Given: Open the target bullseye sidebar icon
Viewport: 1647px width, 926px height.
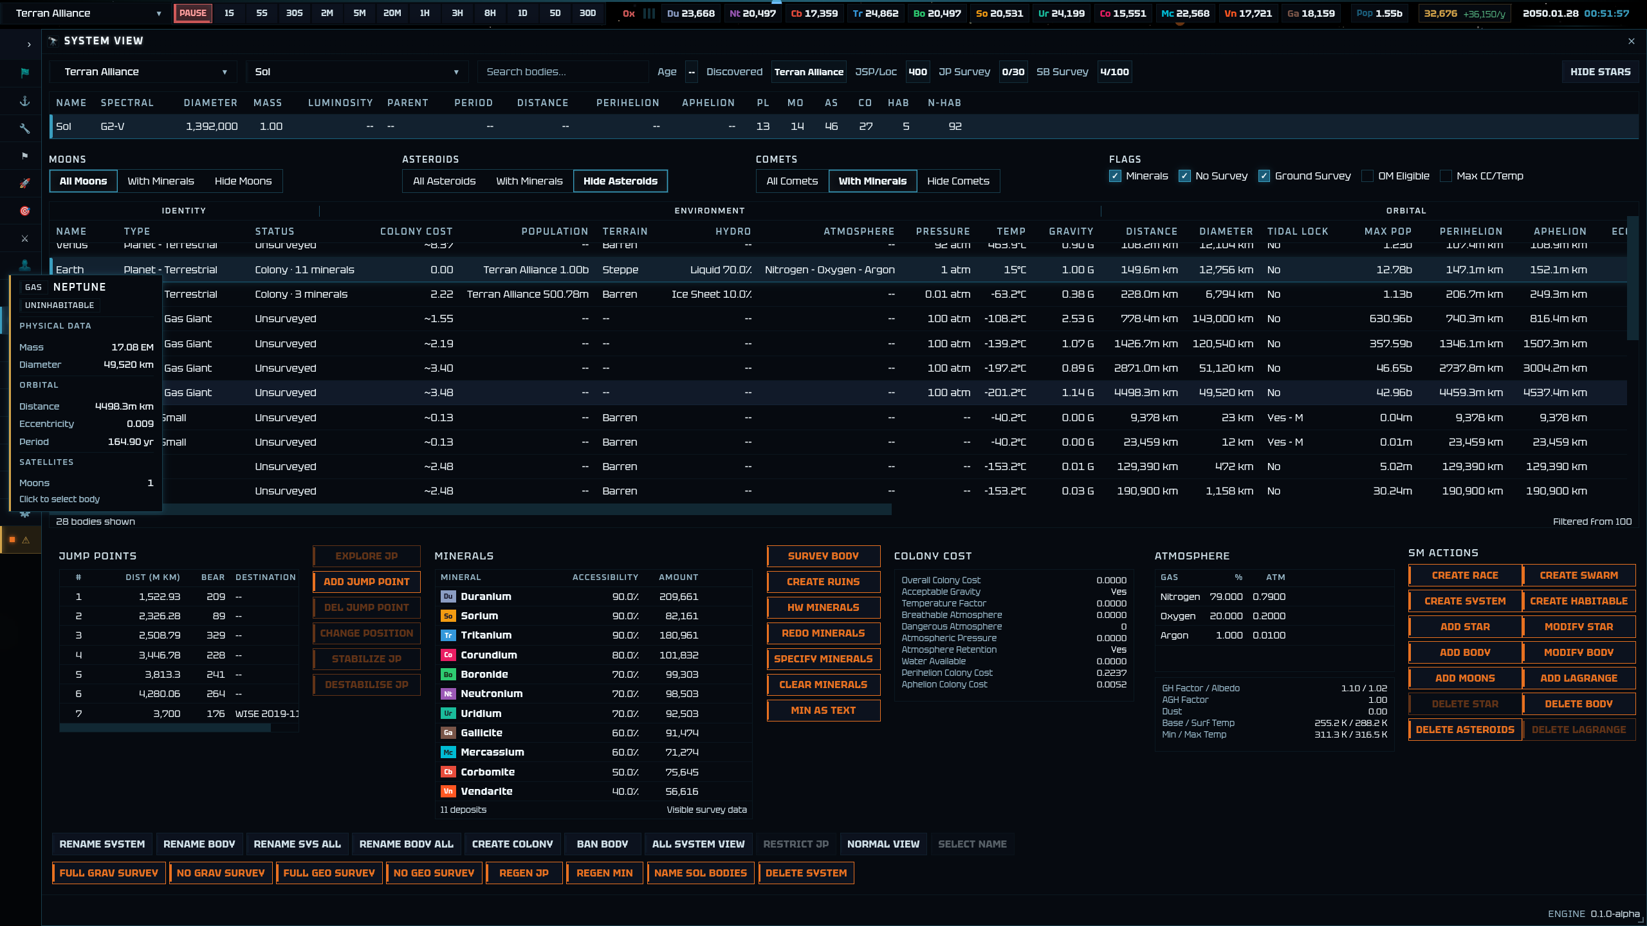Looking at the screenshot, I should tap(24, 211).
